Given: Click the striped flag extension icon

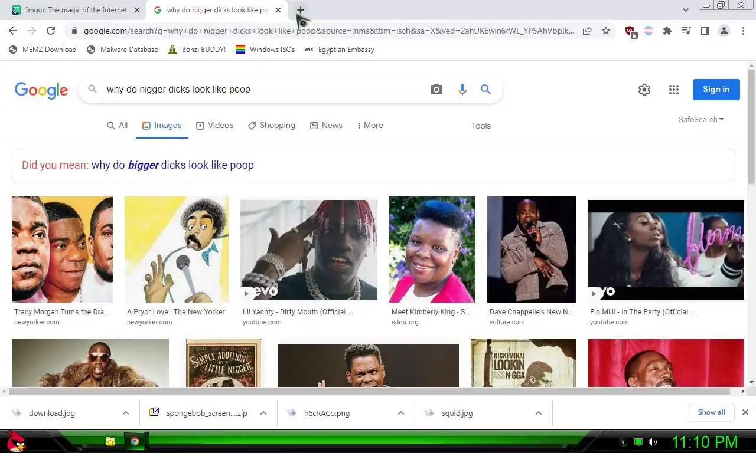Looking at the screenshot, I should coord(649,31).
